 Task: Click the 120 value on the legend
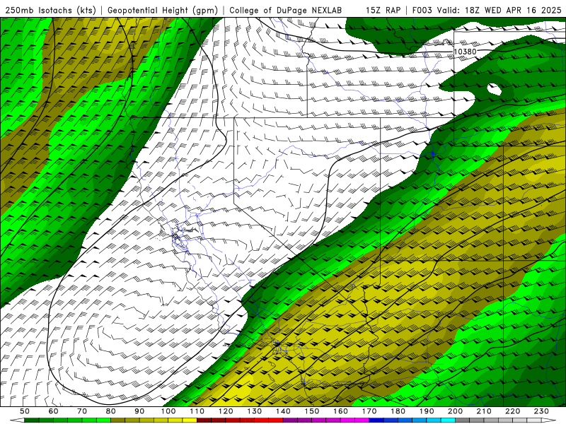226,411
